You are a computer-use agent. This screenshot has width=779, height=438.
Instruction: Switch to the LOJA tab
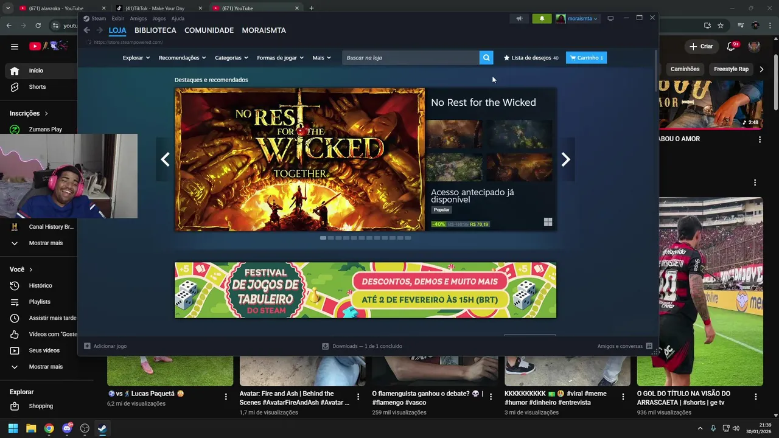[x=117, y=30]
